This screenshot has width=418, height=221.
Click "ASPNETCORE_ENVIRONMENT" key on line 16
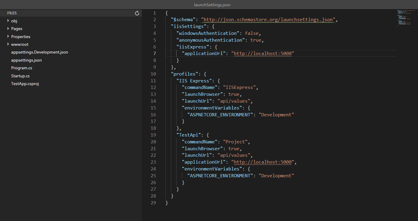[x=220, y=115]
